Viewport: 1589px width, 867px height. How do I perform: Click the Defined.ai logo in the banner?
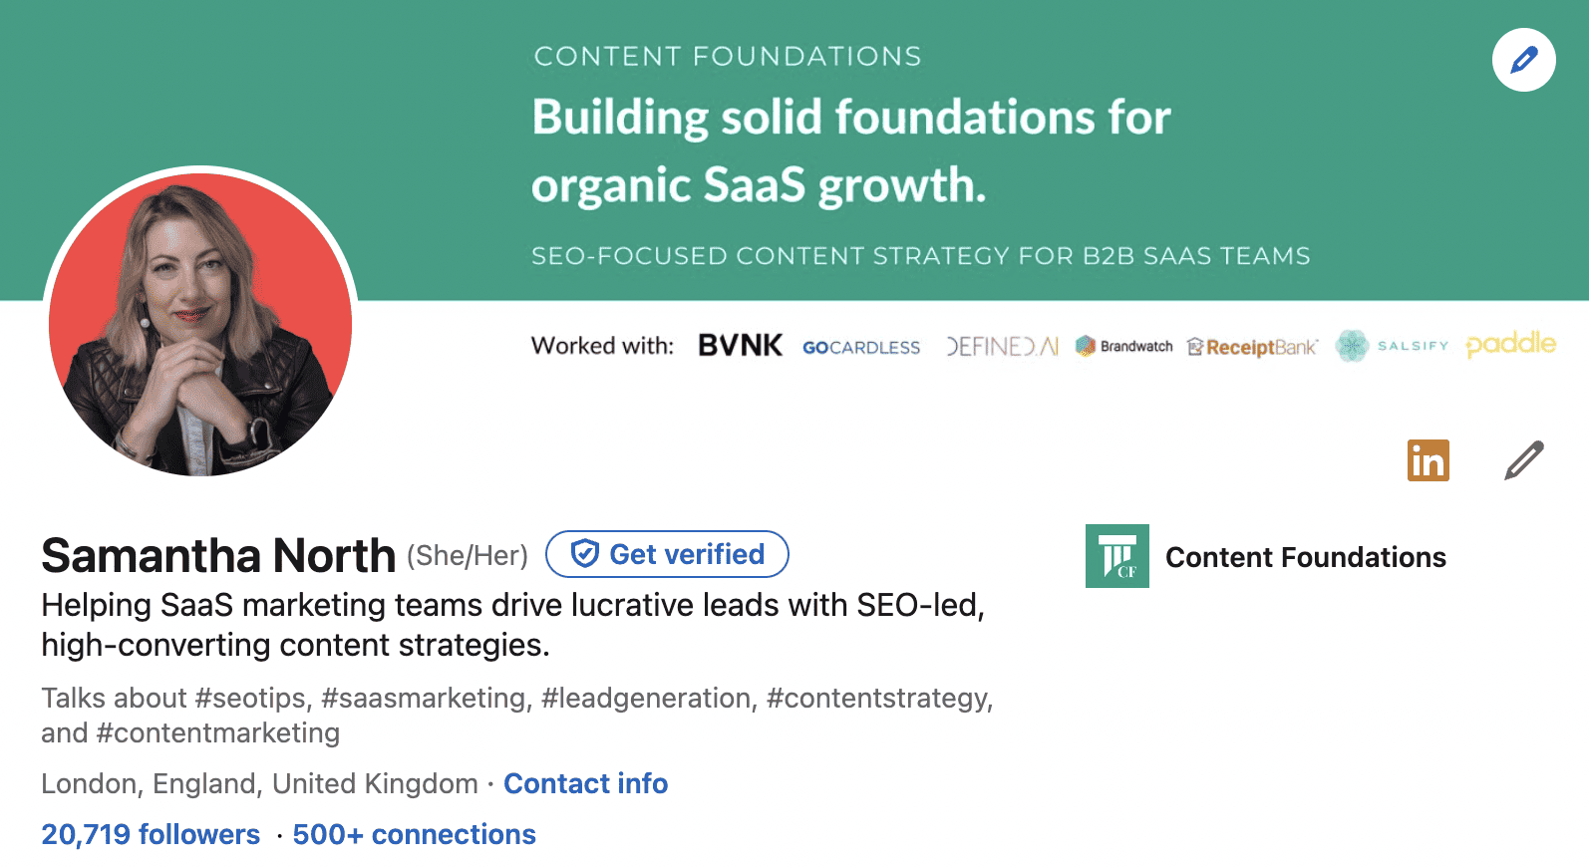click(1002, 346)
